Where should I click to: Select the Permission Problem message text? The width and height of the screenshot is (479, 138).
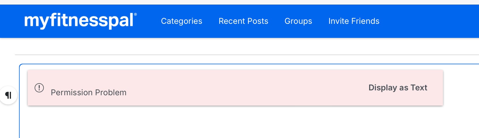pos(89,92)
